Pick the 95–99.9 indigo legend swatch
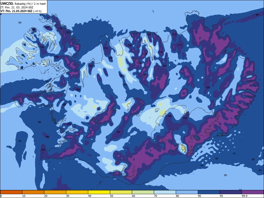 (x=231, y=192)
